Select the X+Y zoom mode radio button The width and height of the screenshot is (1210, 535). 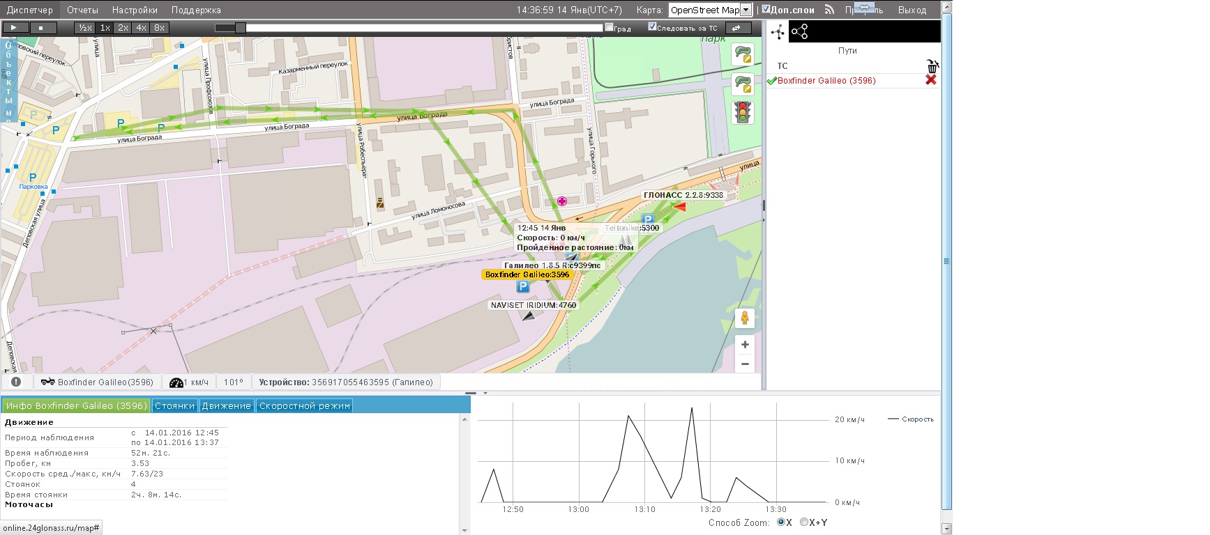click(x=804, y=522)
